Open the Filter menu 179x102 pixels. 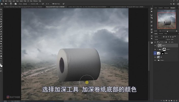25,1
